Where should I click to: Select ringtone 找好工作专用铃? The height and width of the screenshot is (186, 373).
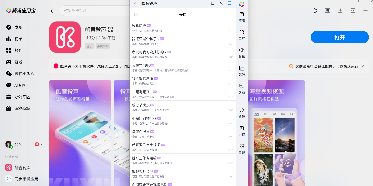click(183, 160)
